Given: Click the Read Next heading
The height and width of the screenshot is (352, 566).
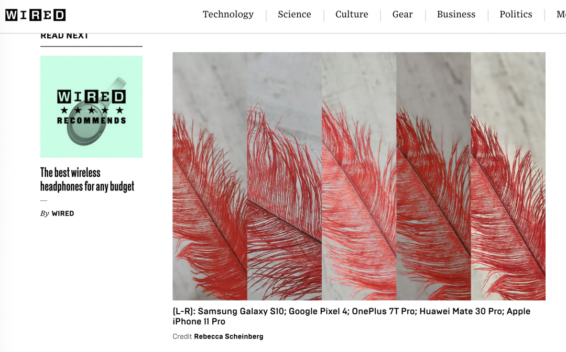Looking at the screenshot, I should (64, 36).
